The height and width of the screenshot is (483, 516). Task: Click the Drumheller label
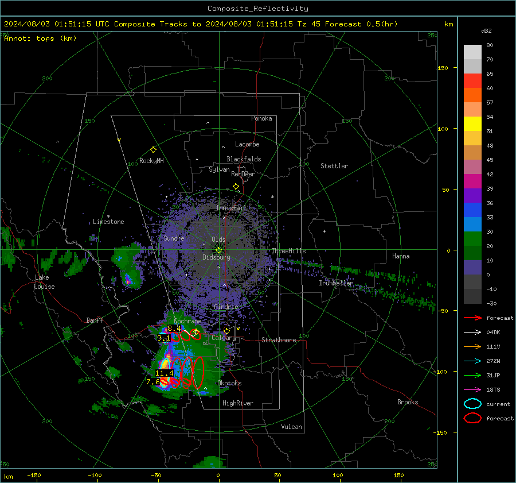point(336,283)
